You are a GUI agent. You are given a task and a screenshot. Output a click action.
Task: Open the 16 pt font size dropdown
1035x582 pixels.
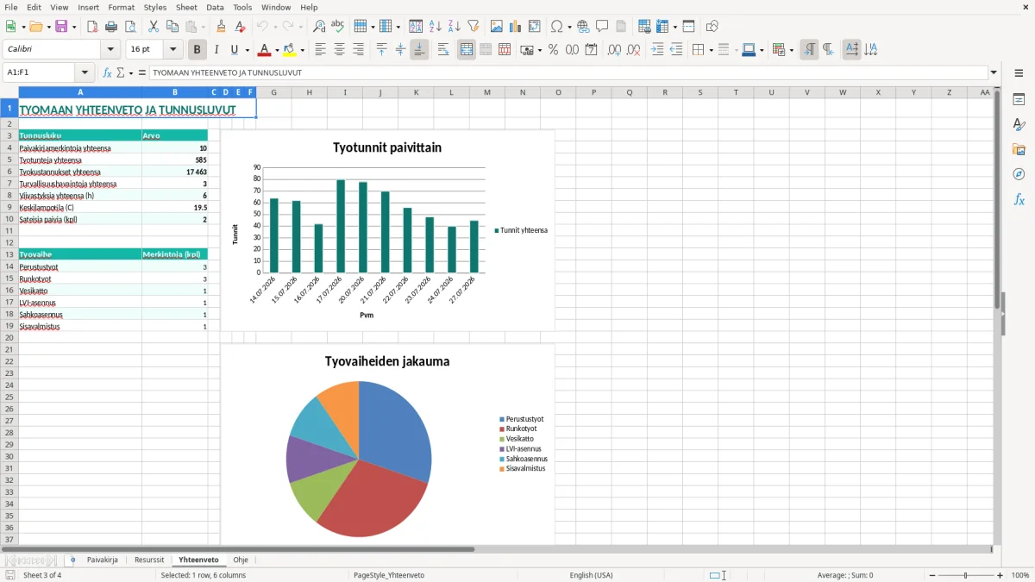coord(172,50)
